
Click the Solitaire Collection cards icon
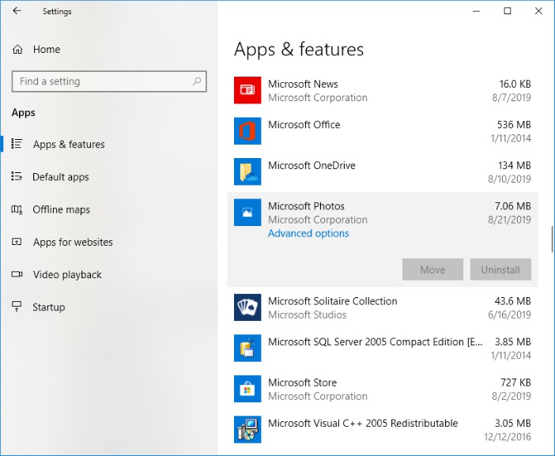point(247,307)
